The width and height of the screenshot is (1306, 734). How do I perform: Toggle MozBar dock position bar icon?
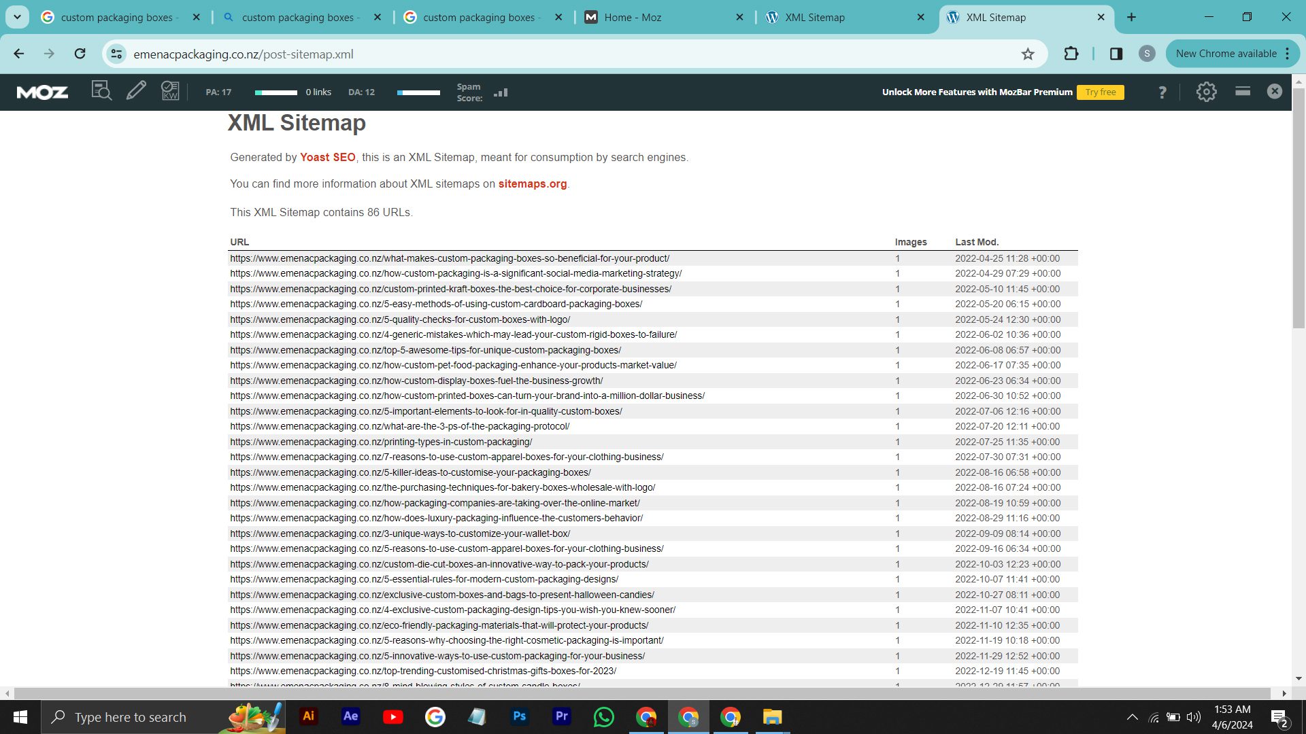pos(1242,91)
